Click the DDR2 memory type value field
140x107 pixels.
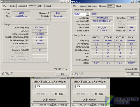coord(21,13)
